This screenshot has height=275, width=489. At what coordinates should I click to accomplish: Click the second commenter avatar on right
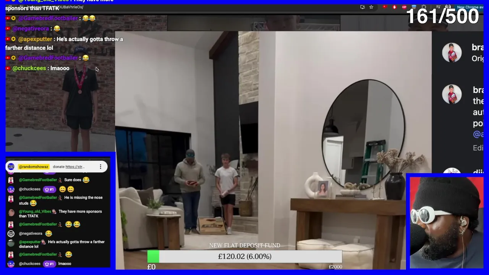point(452,94)
